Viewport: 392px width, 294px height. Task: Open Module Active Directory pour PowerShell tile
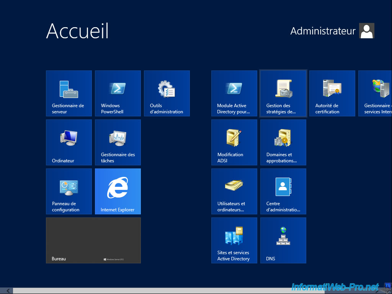click(x=234, y=93)
